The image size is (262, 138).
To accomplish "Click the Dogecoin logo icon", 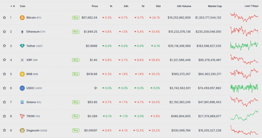I will (x=22, y=130).
